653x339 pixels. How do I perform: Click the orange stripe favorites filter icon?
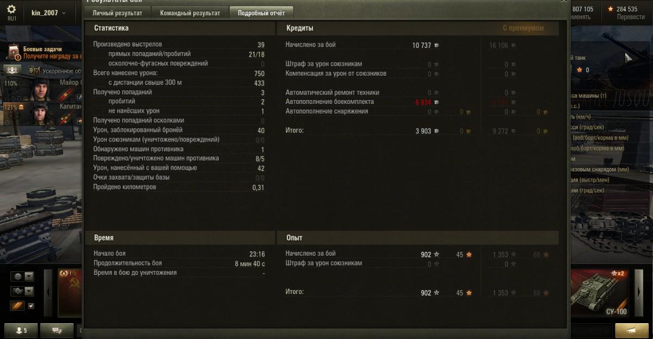pyautogui.click(x=17, y=306)
